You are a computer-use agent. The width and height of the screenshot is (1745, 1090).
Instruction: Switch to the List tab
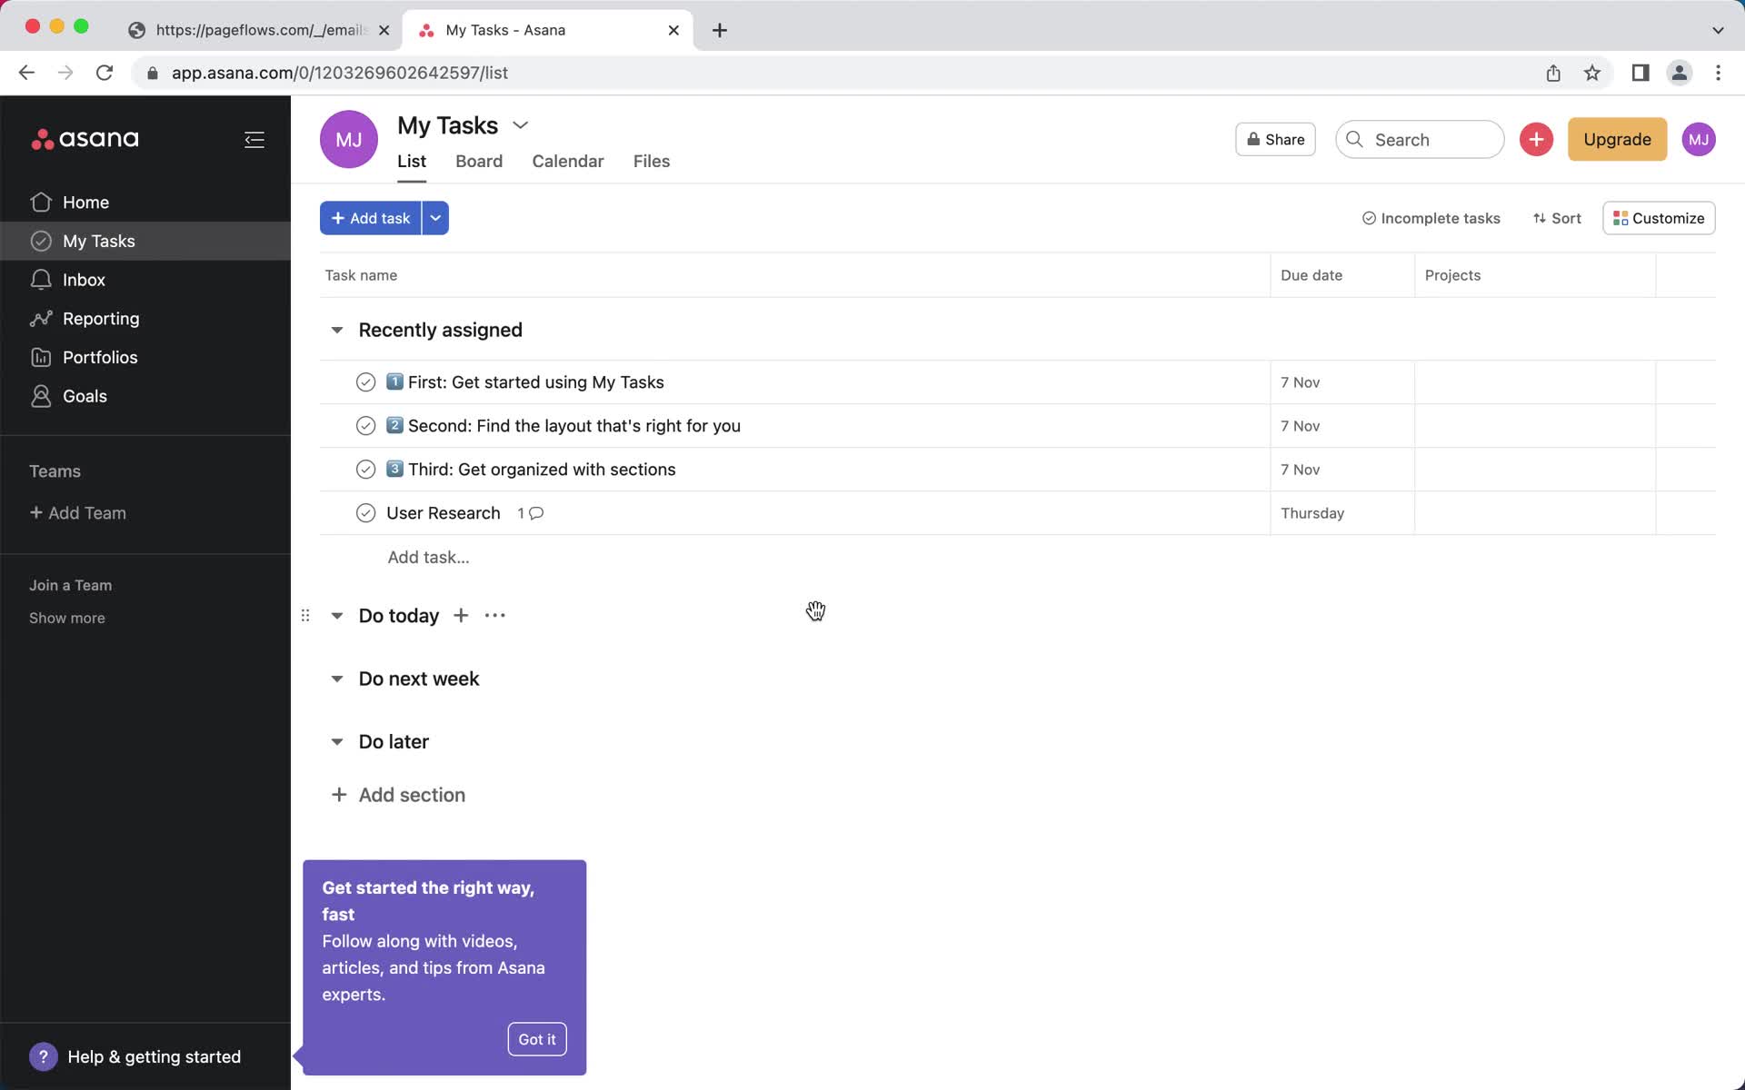pyautogui.click(x=411, y=161)
